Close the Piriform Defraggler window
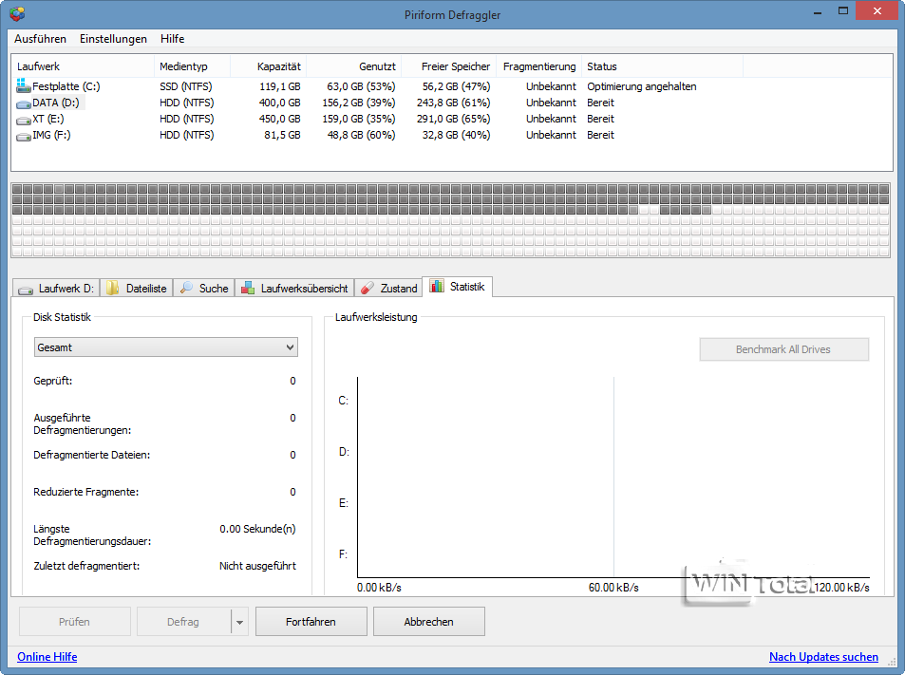Image resolution: width=905 pixels, height=675 pixels. 877,11
